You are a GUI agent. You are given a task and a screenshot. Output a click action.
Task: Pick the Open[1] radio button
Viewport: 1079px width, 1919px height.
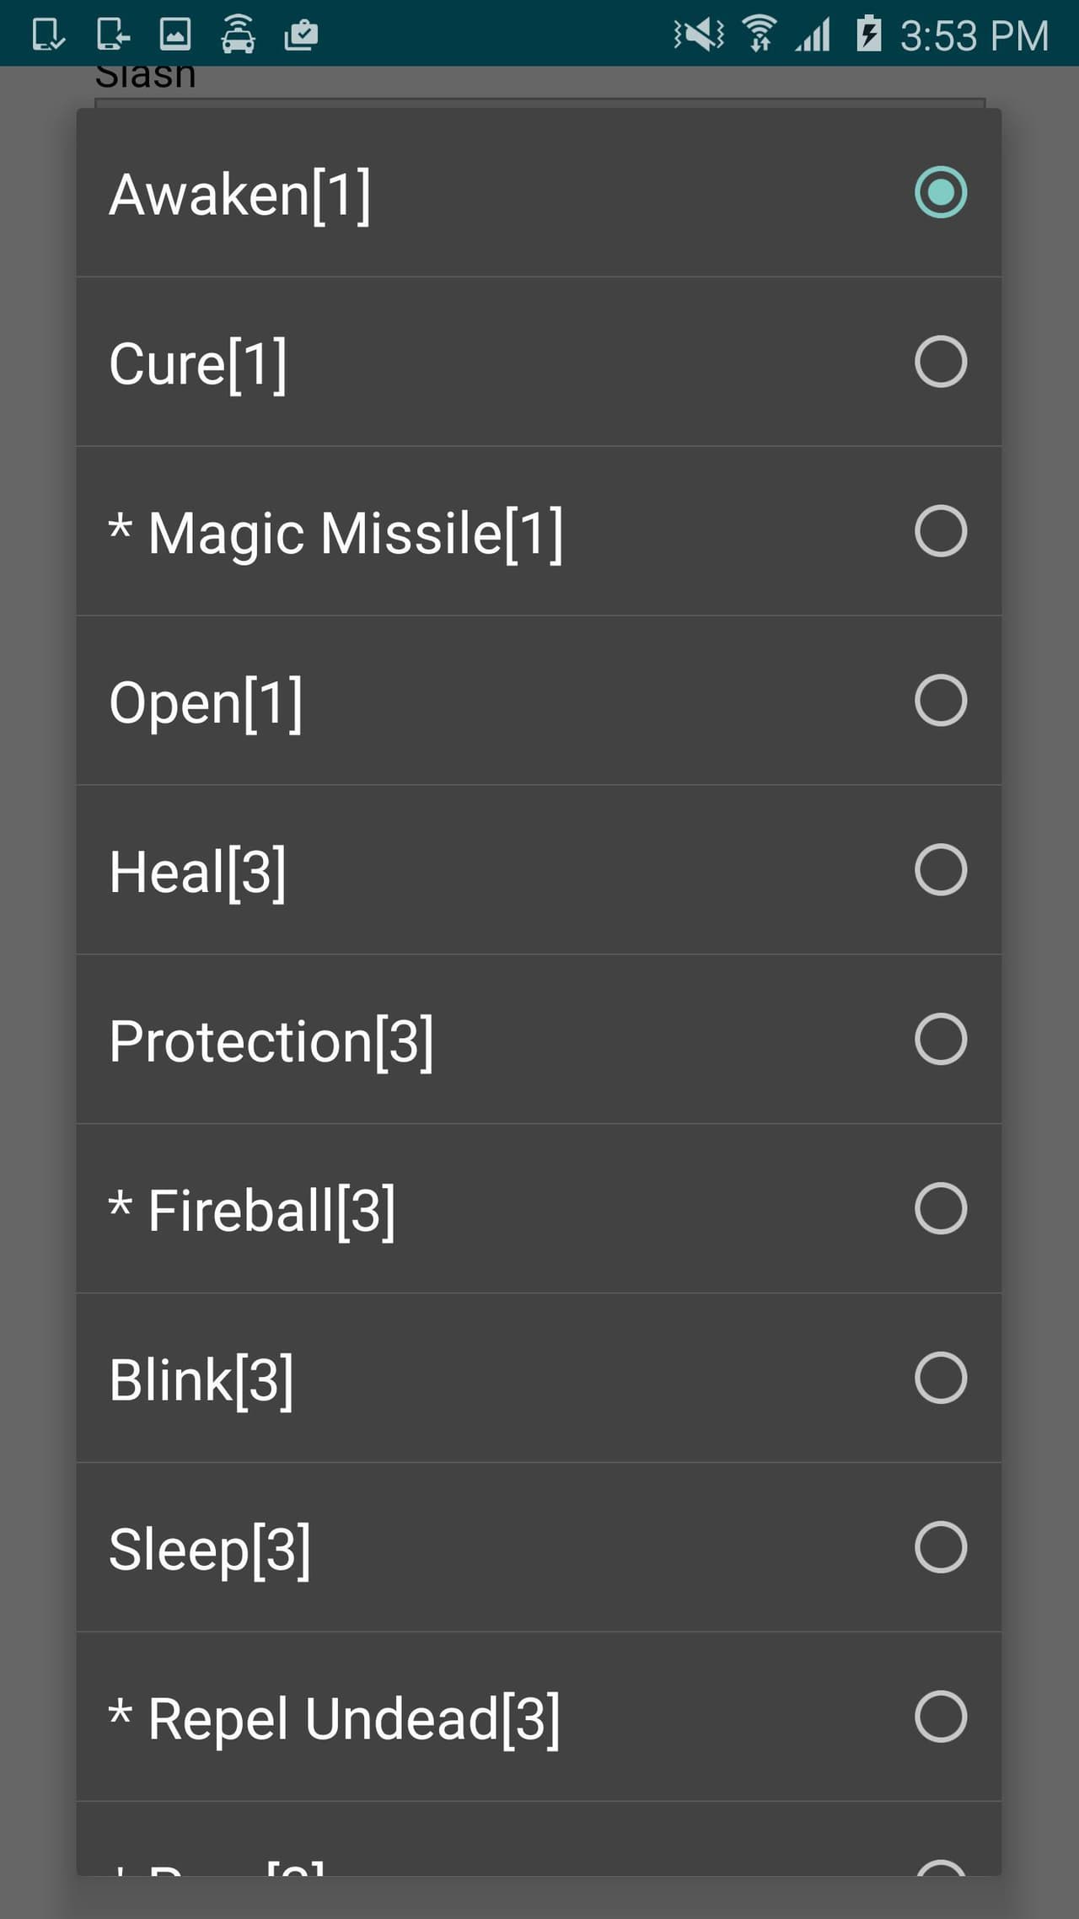(940, 701)
